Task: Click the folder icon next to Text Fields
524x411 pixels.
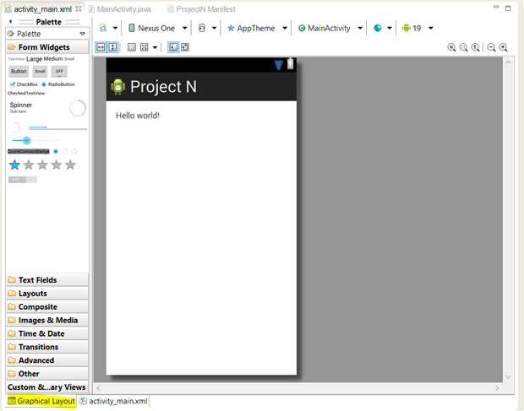Action: pos(12,280)
